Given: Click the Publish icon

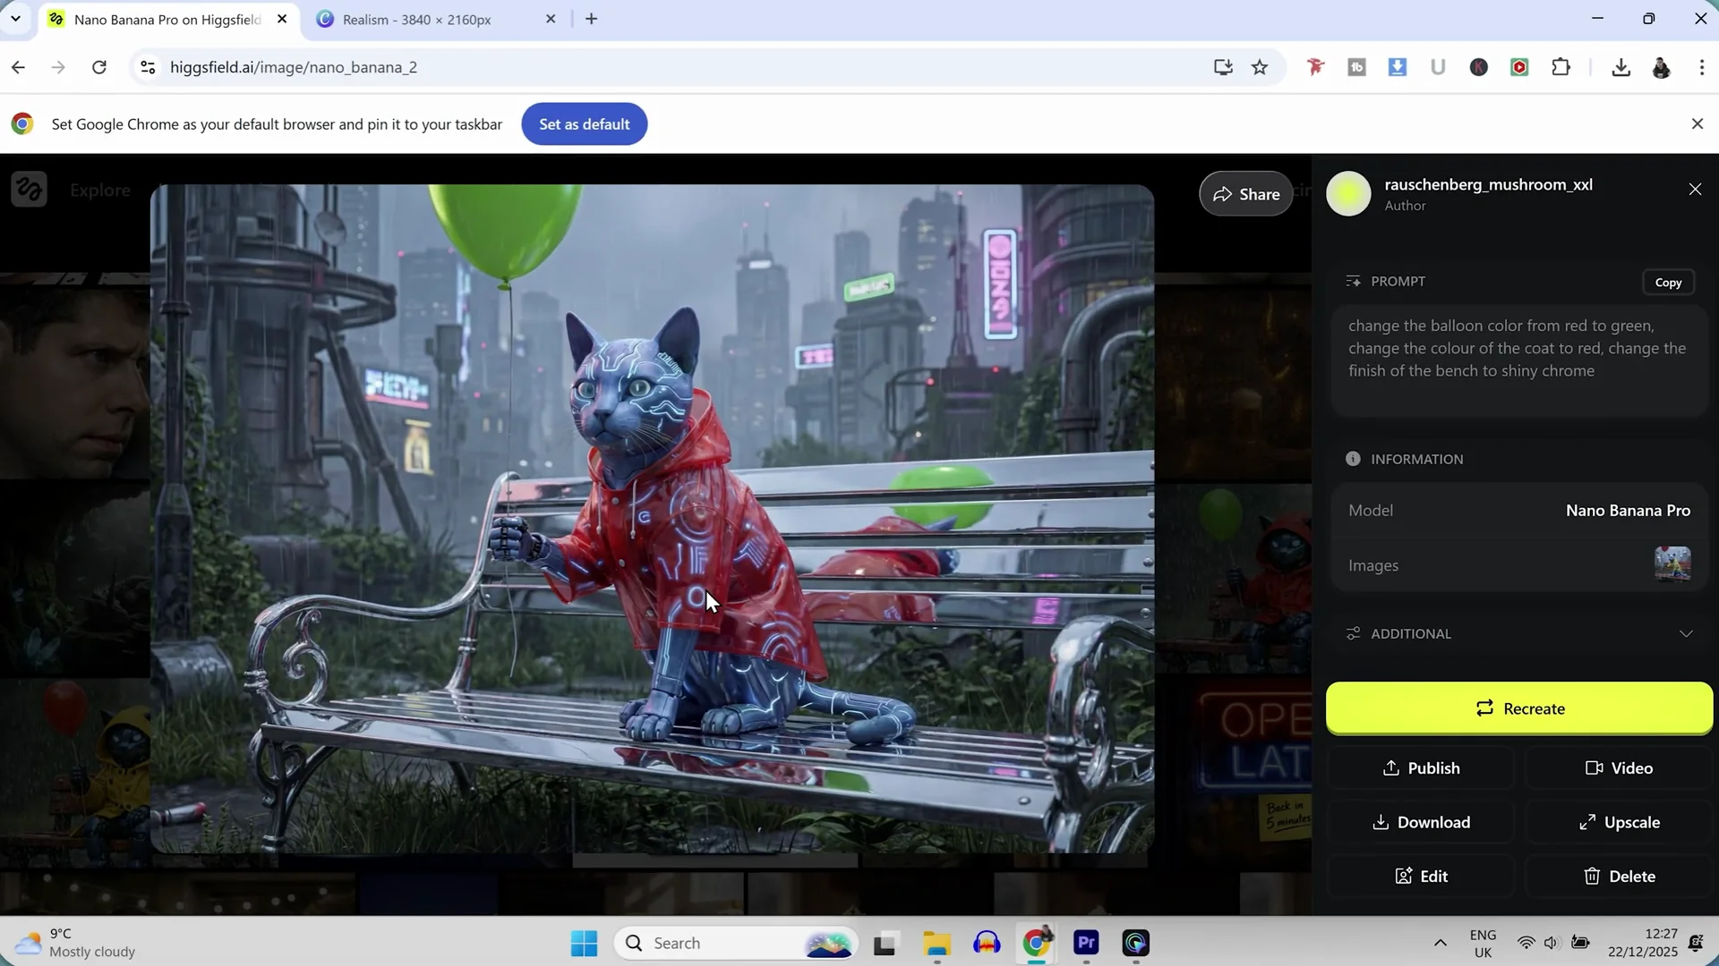Looking at the screenshot, I should [1421, 767].
